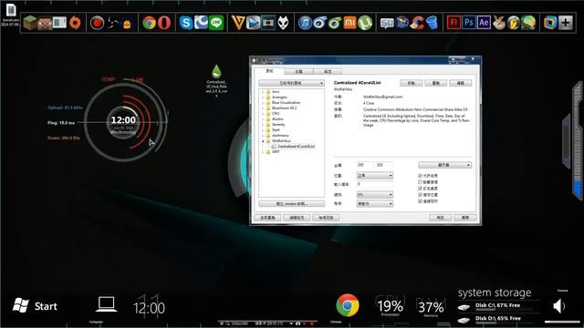This screenshot has height=328, width=584.
Task: Launch iTunes from the music note icon
Action: point(305,23)
